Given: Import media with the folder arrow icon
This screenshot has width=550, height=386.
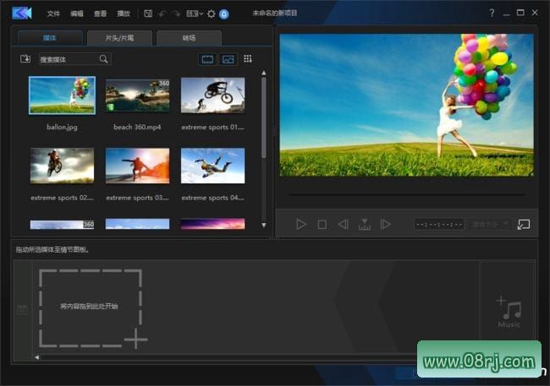Looking at the screenshot, I should tap(25, 59).
